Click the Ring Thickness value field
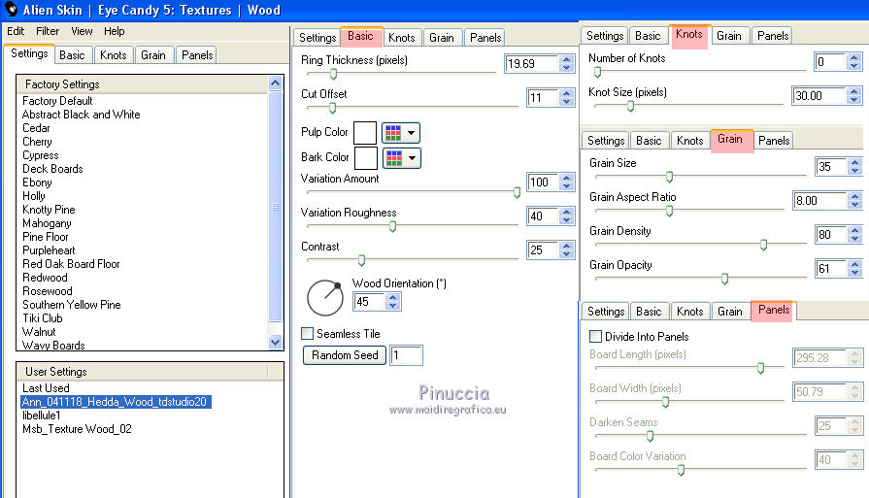The width and height of the screenshot is (869, 498). click(531, 64)
